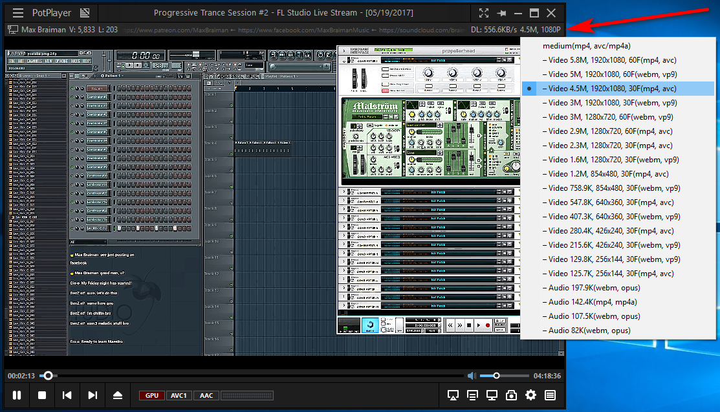The width and height of the screenshot is (720, 412).
Task: Open the subtitle list panel icon
Action: [x=472, y=395]
